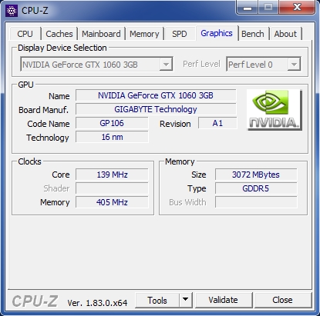This screenshot has height=316, width=320.
Task: Open the SPD tab
Action: (x=180, y=34)
